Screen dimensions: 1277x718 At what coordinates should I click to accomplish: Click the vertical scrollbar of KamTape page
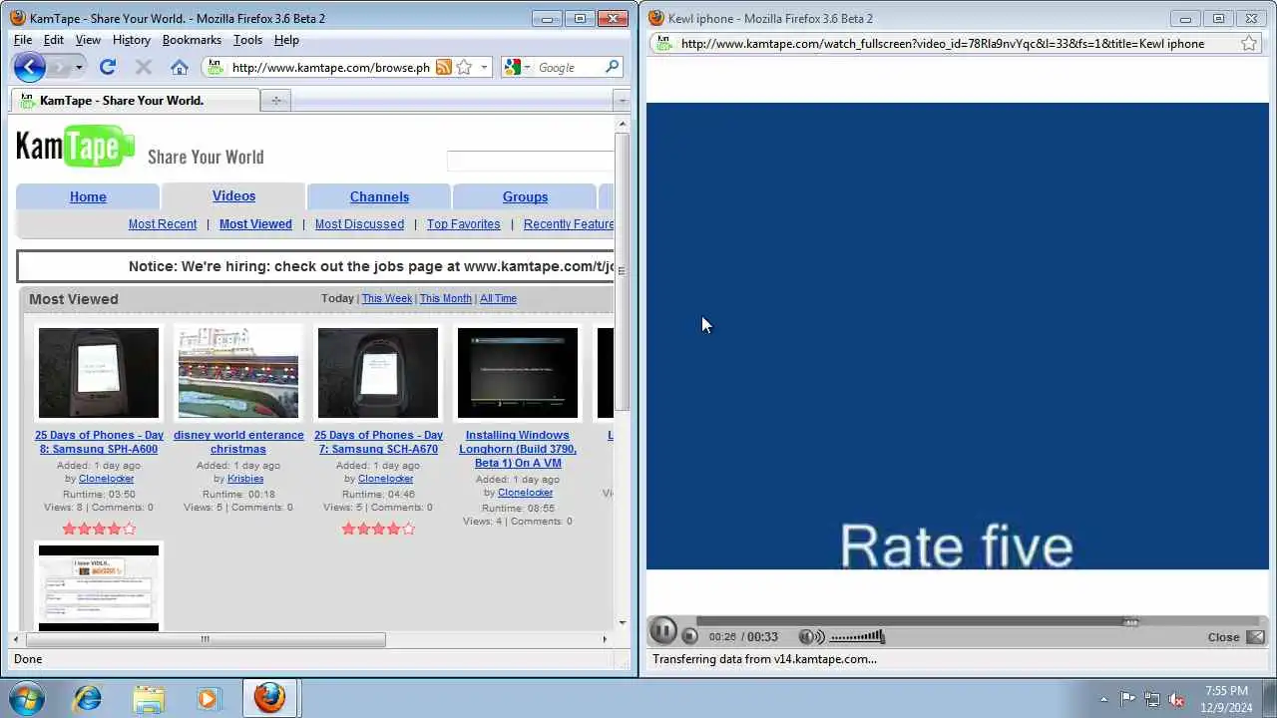623,271
